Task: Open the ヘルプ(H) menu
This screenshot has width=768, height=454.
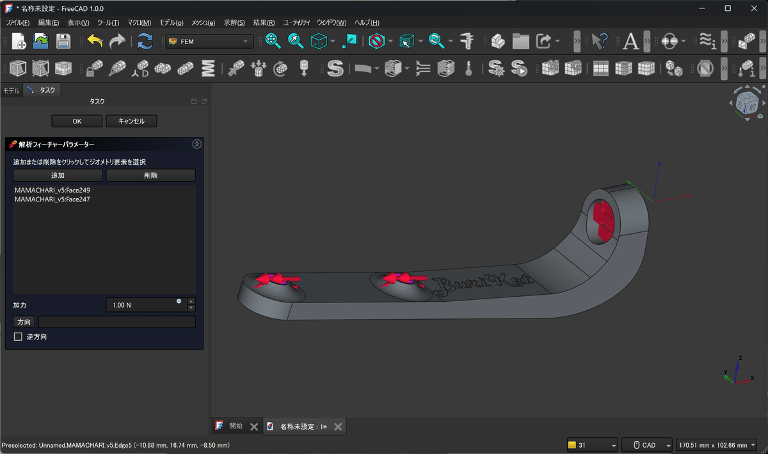Action: click(367, 23)
